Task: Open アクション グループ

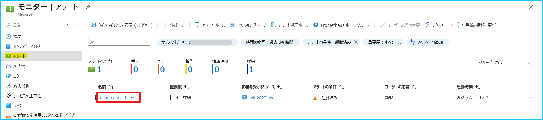Action: (x=248, y=25)
